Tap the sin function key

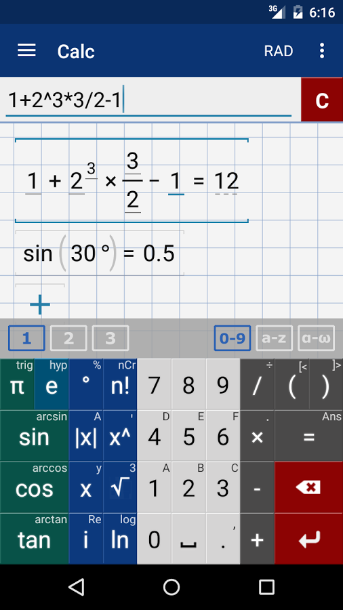34,436
